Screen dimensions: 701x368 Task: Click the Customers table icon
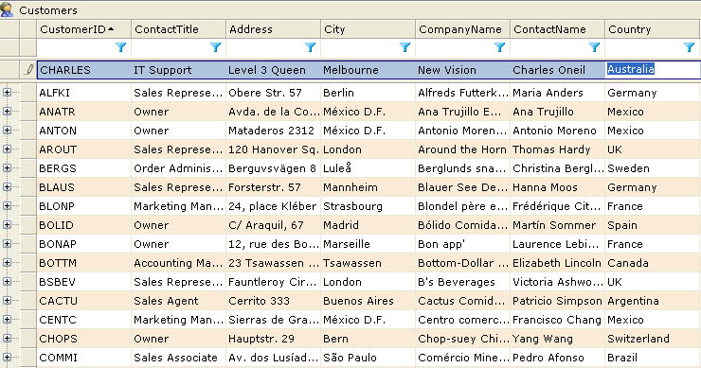8,9
